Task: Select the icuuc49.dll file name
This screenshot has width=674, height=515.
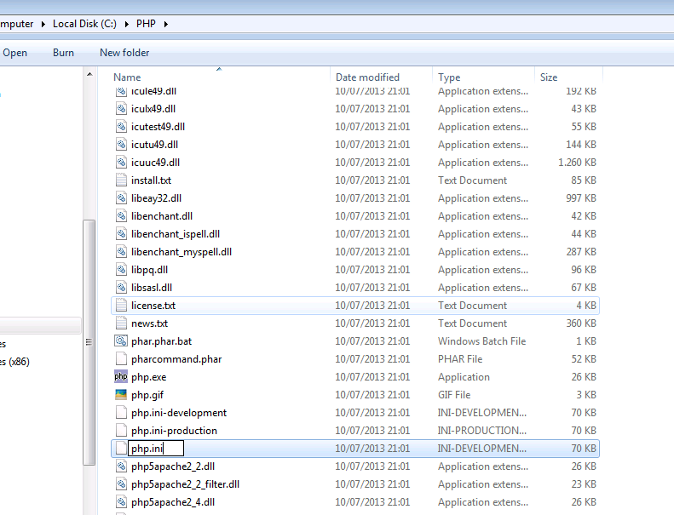Action: [156, 163]
